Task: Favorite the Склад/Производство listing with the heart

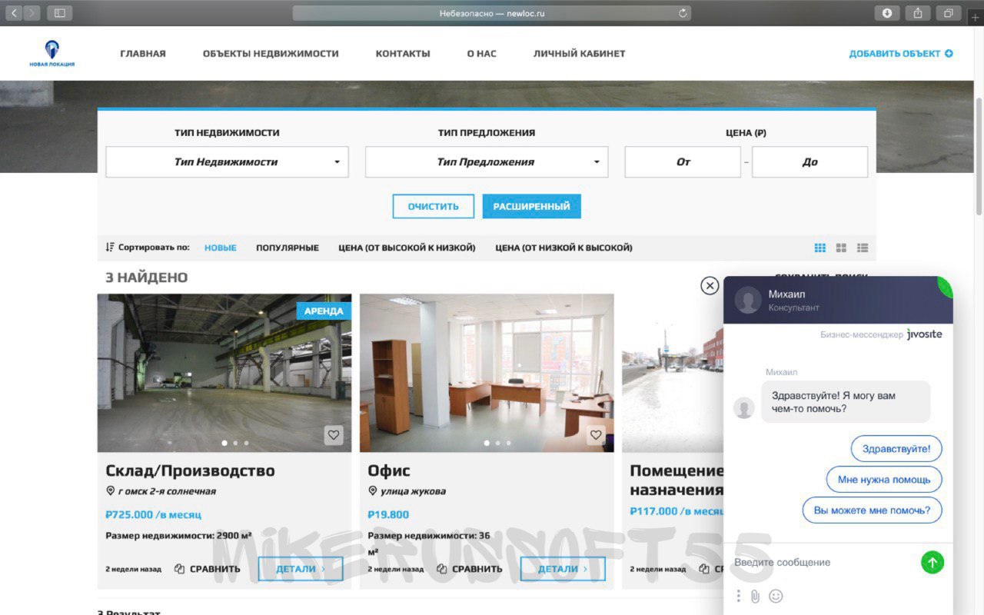Action: coord(334,435)
